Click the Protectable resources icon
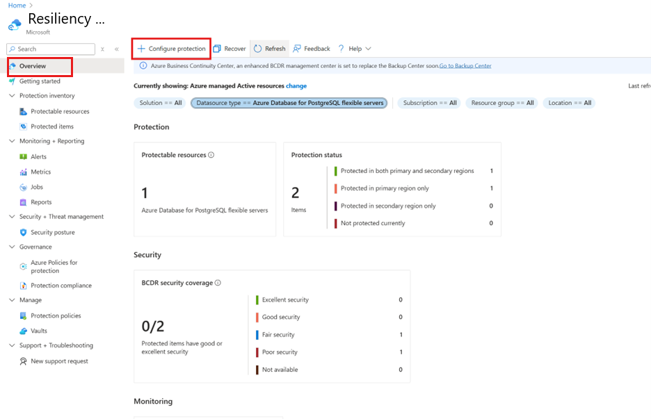This screenshot has height=419, width=651. [23, 112]
